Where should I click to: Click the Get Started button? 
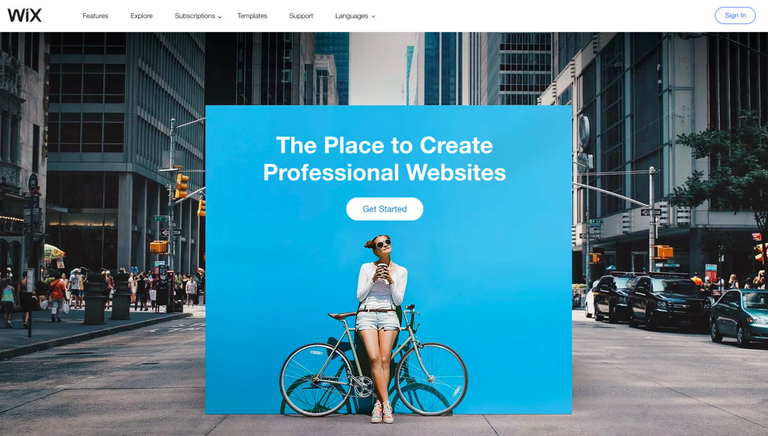point(385,209)
